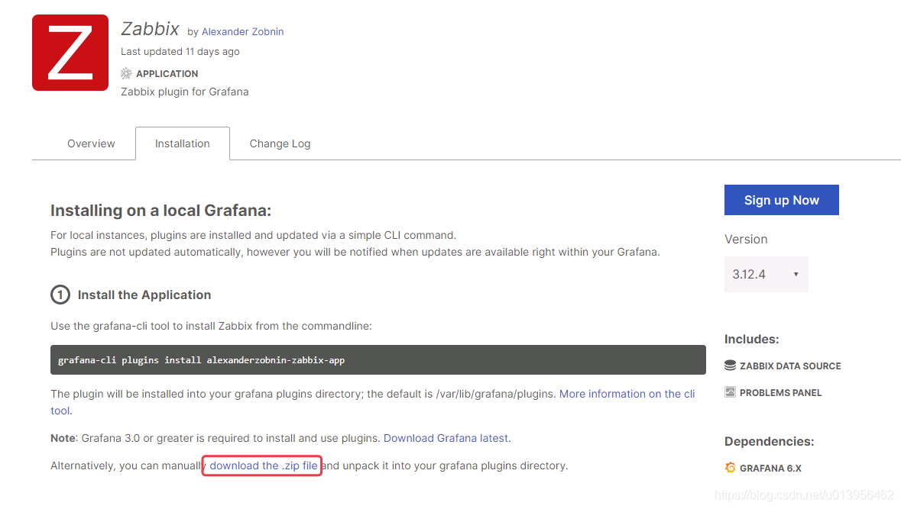Open the Overview tab
Screen dimensions: 901x509
[x=91, y=143]
